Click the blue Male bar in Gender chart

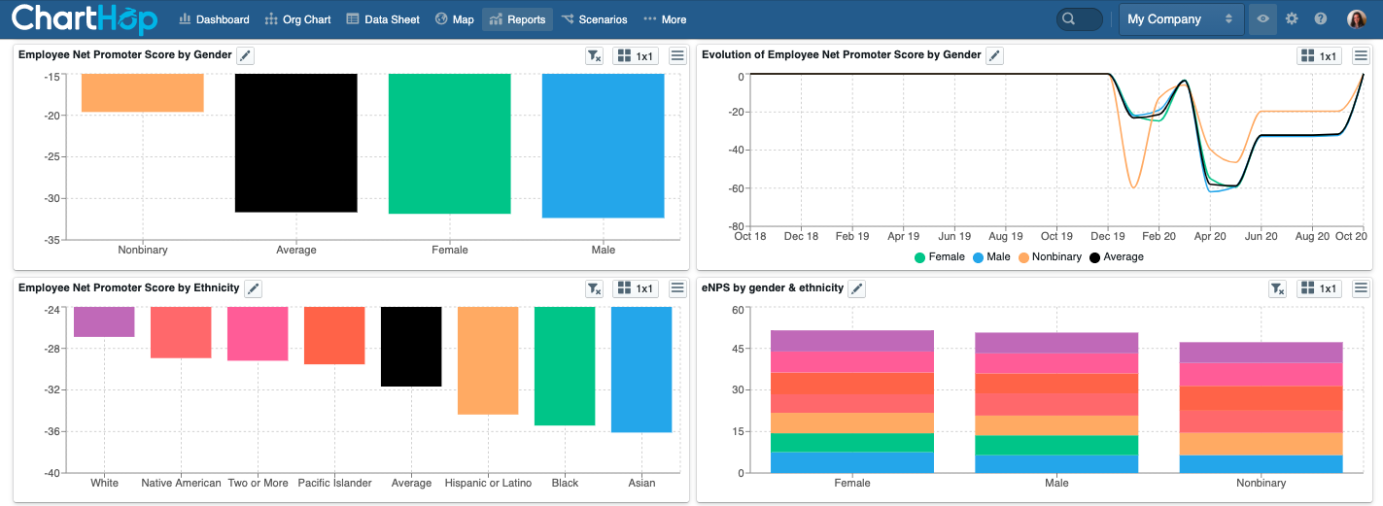point(603,146)
